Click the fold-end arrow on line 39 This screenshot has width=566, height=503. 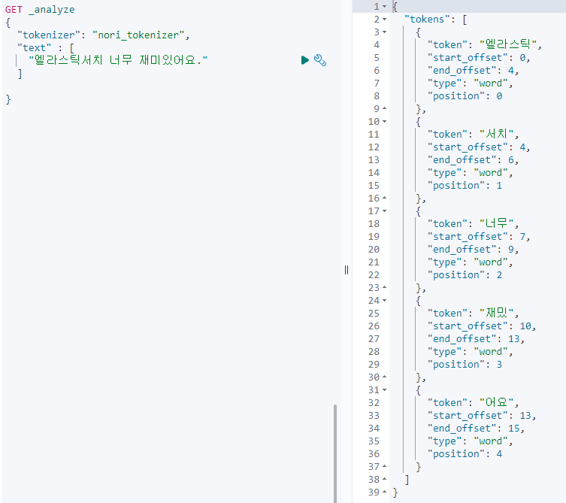click(385, 492)
